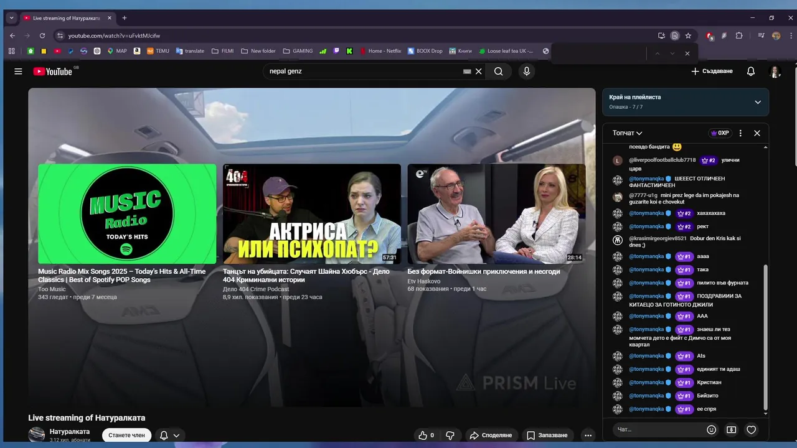This screenshot has width=797, height=448.
Task: Open the more actions ellipsis under the video
Action: 588,436
